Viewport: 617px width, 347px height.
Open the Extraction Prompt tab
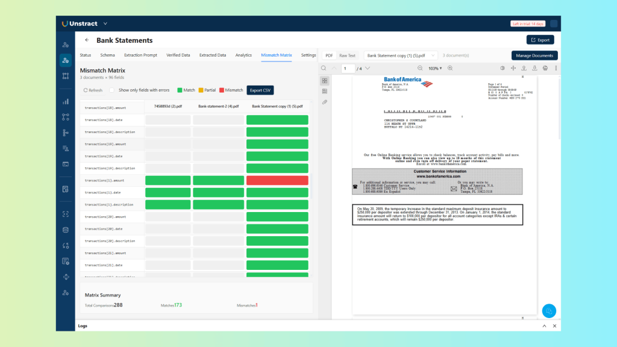pos(140,55)
